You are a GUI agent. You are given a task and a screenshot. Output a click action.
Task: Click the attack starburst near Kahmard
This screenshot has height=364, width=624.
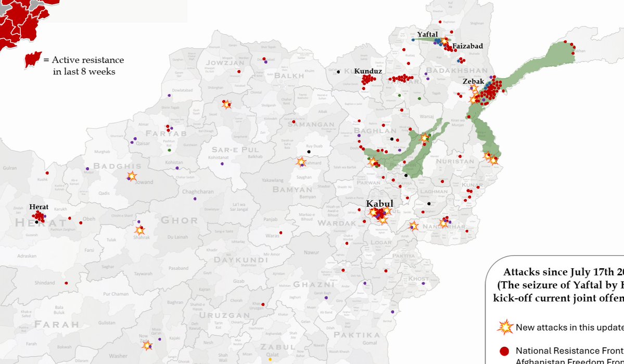301,161
